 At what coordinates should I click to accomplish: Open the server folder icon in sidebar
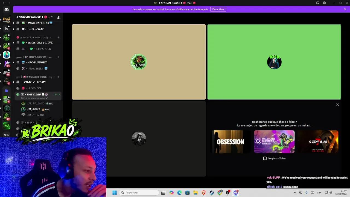[x=7, y=91]
